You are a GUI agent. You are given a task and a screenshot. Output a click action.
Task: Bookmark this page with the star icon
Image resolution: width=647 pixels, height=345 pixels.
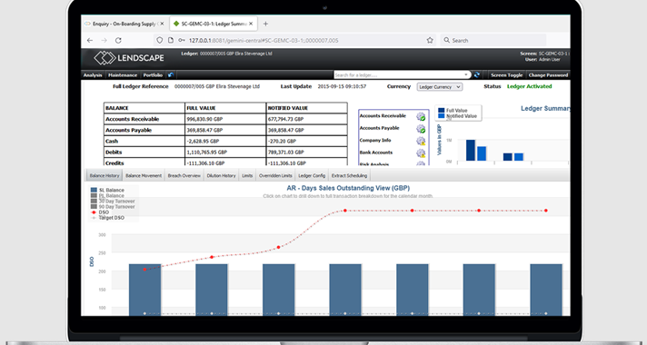[430, 40]
